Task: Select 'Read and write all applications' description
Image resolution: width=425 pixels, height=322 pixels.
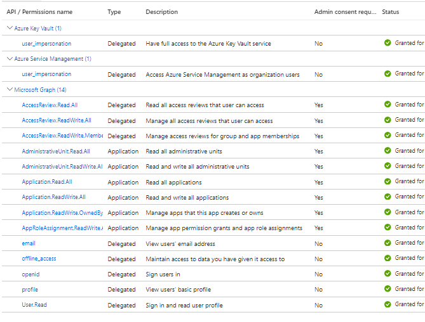Action: (187, 198)
